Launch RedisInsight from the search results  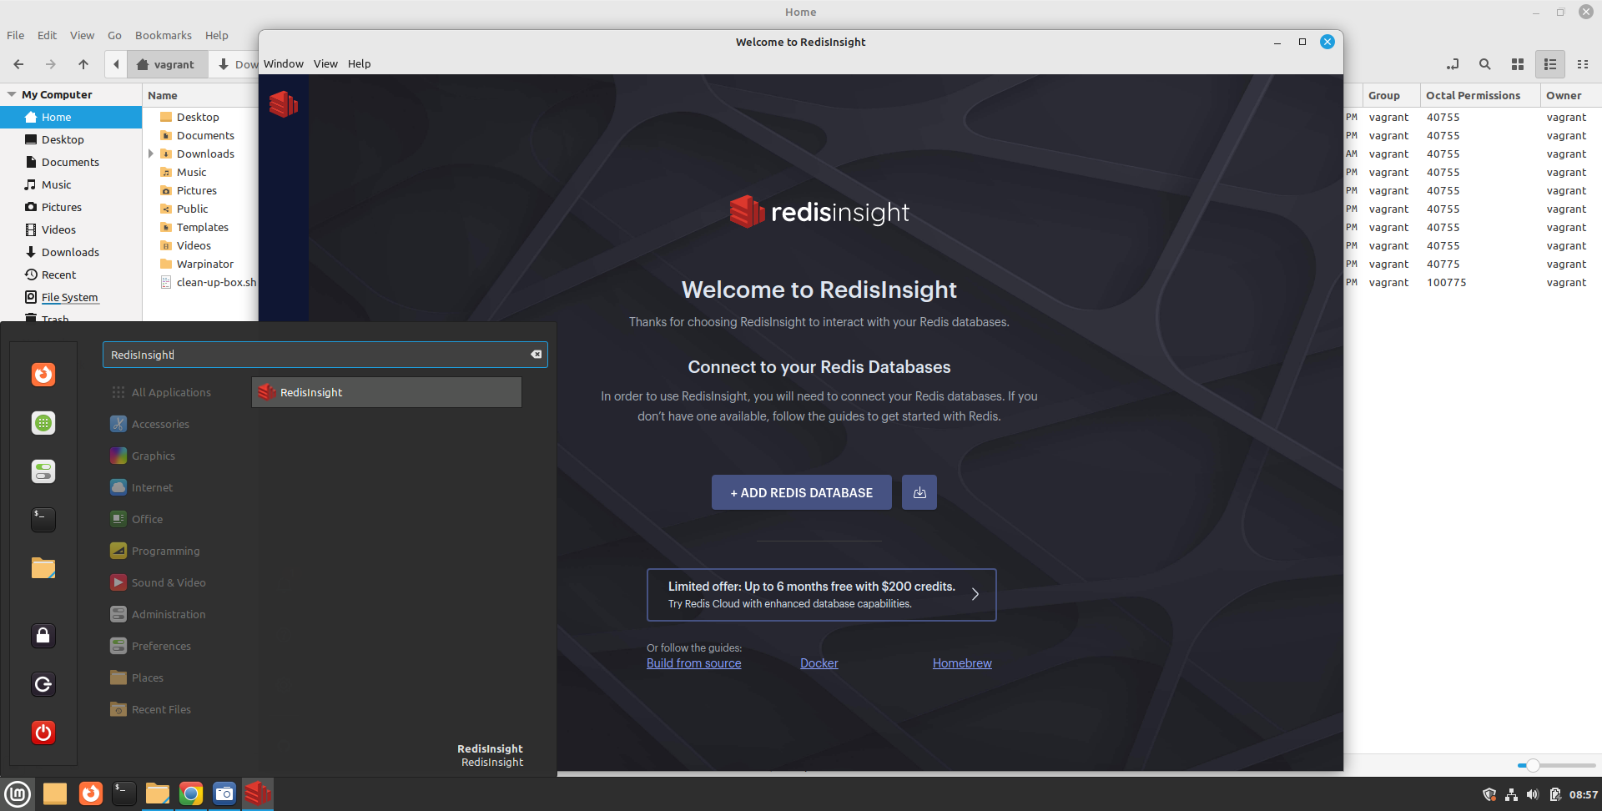(x=386, y=392)
